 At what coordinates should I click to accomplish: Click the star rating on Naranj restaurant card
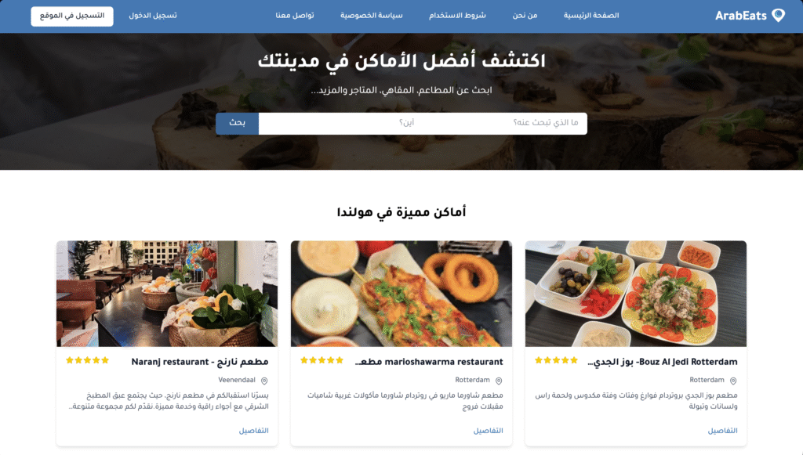point(88,360)
